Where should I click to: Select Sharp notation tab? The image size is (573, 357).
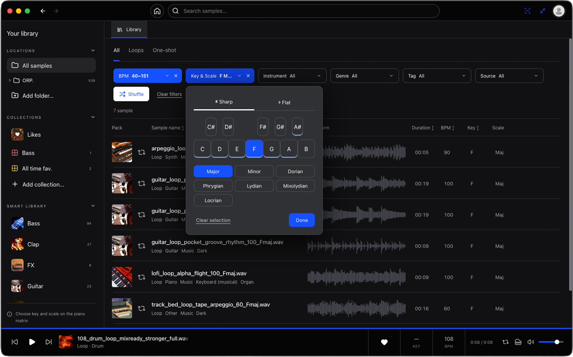coord(224,102)
